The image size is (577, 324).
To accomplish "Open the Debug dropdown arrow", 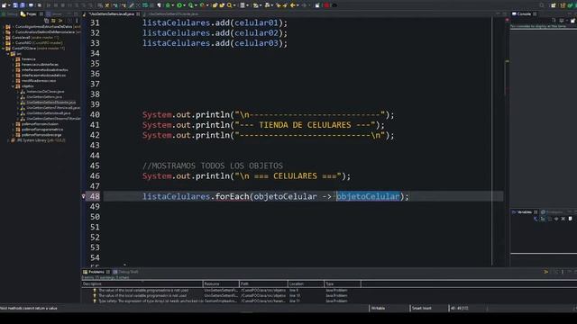I will 172,5.
